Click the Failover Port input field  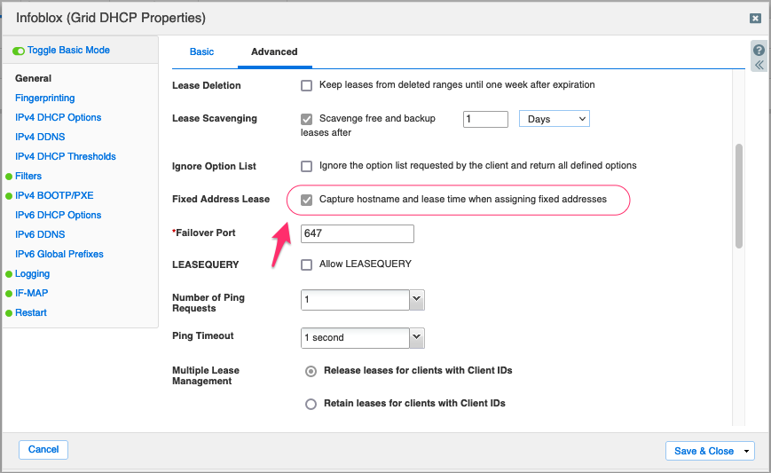[358, 233]
